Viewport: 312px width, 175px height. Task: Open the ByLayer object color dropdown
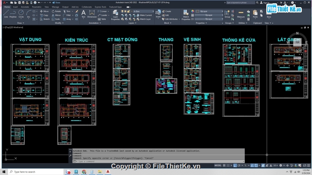(x=222, y=11)
